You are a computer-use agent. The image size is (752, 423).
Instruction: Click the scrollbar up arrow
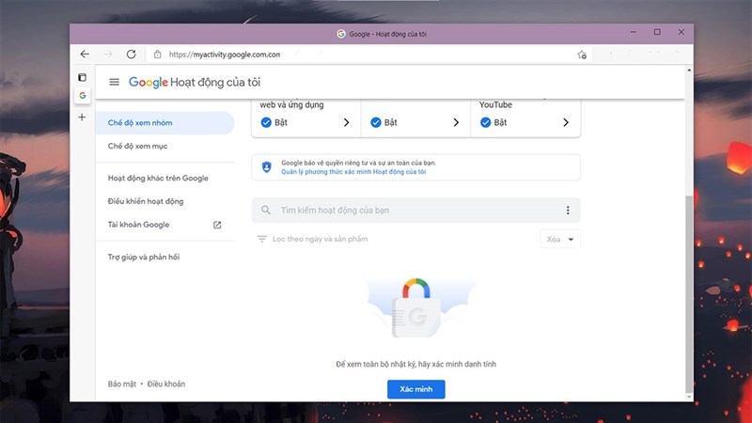coord(689,70)
